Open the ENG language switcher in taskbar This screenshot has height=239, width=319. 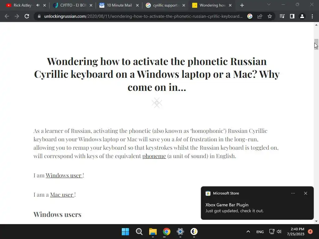point(260,232)
